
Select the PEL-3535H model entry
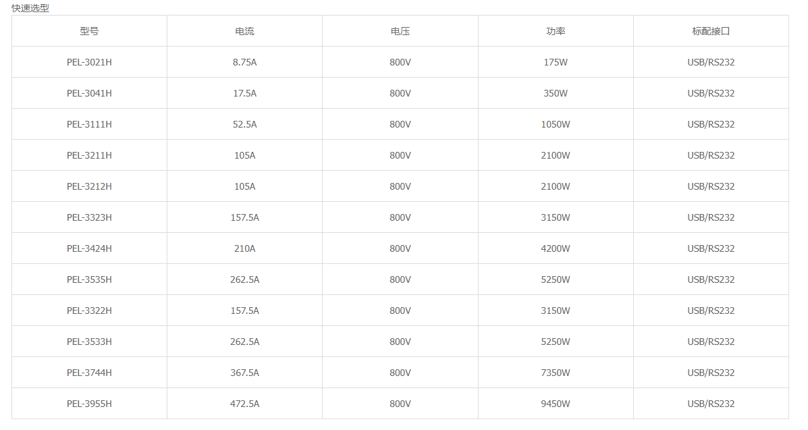pos(89,279)
